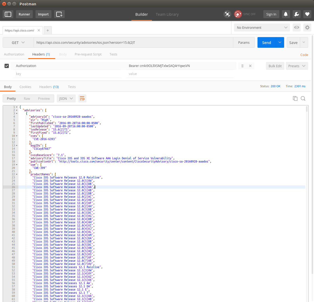
Task: Click environment quick look eye icon
Action: pyautogui.click(x=296, y=27)
